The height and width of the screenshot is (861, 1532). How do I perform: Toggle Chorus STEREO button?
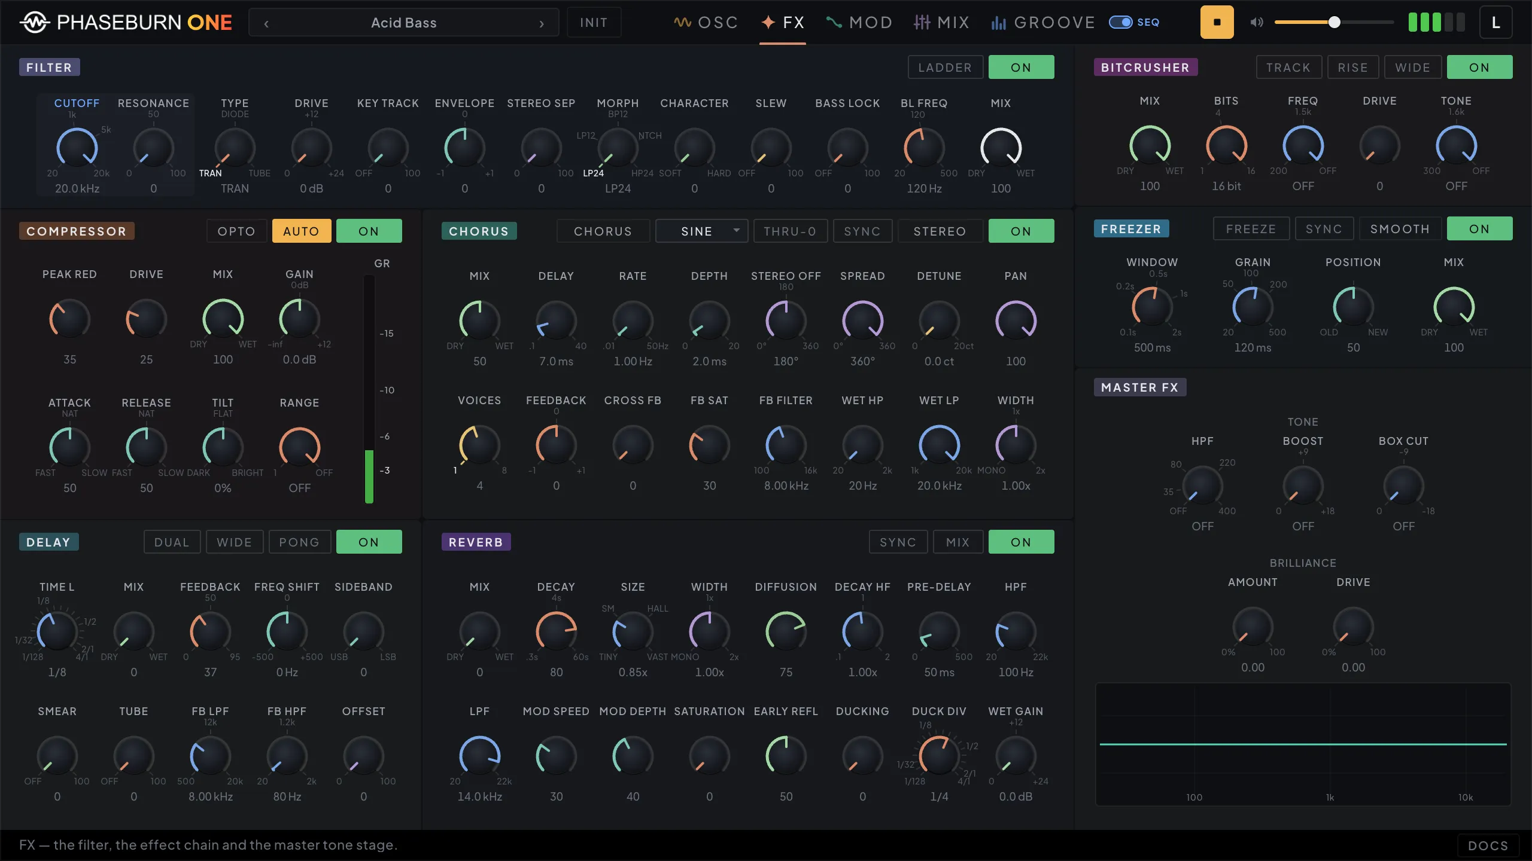click(940, 231)
